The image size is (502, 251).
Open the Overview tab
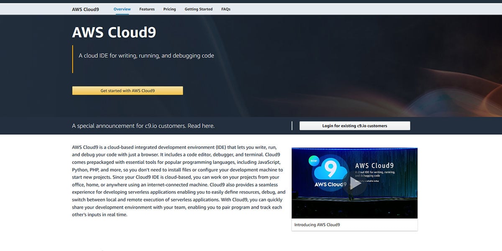coord(122,9)
